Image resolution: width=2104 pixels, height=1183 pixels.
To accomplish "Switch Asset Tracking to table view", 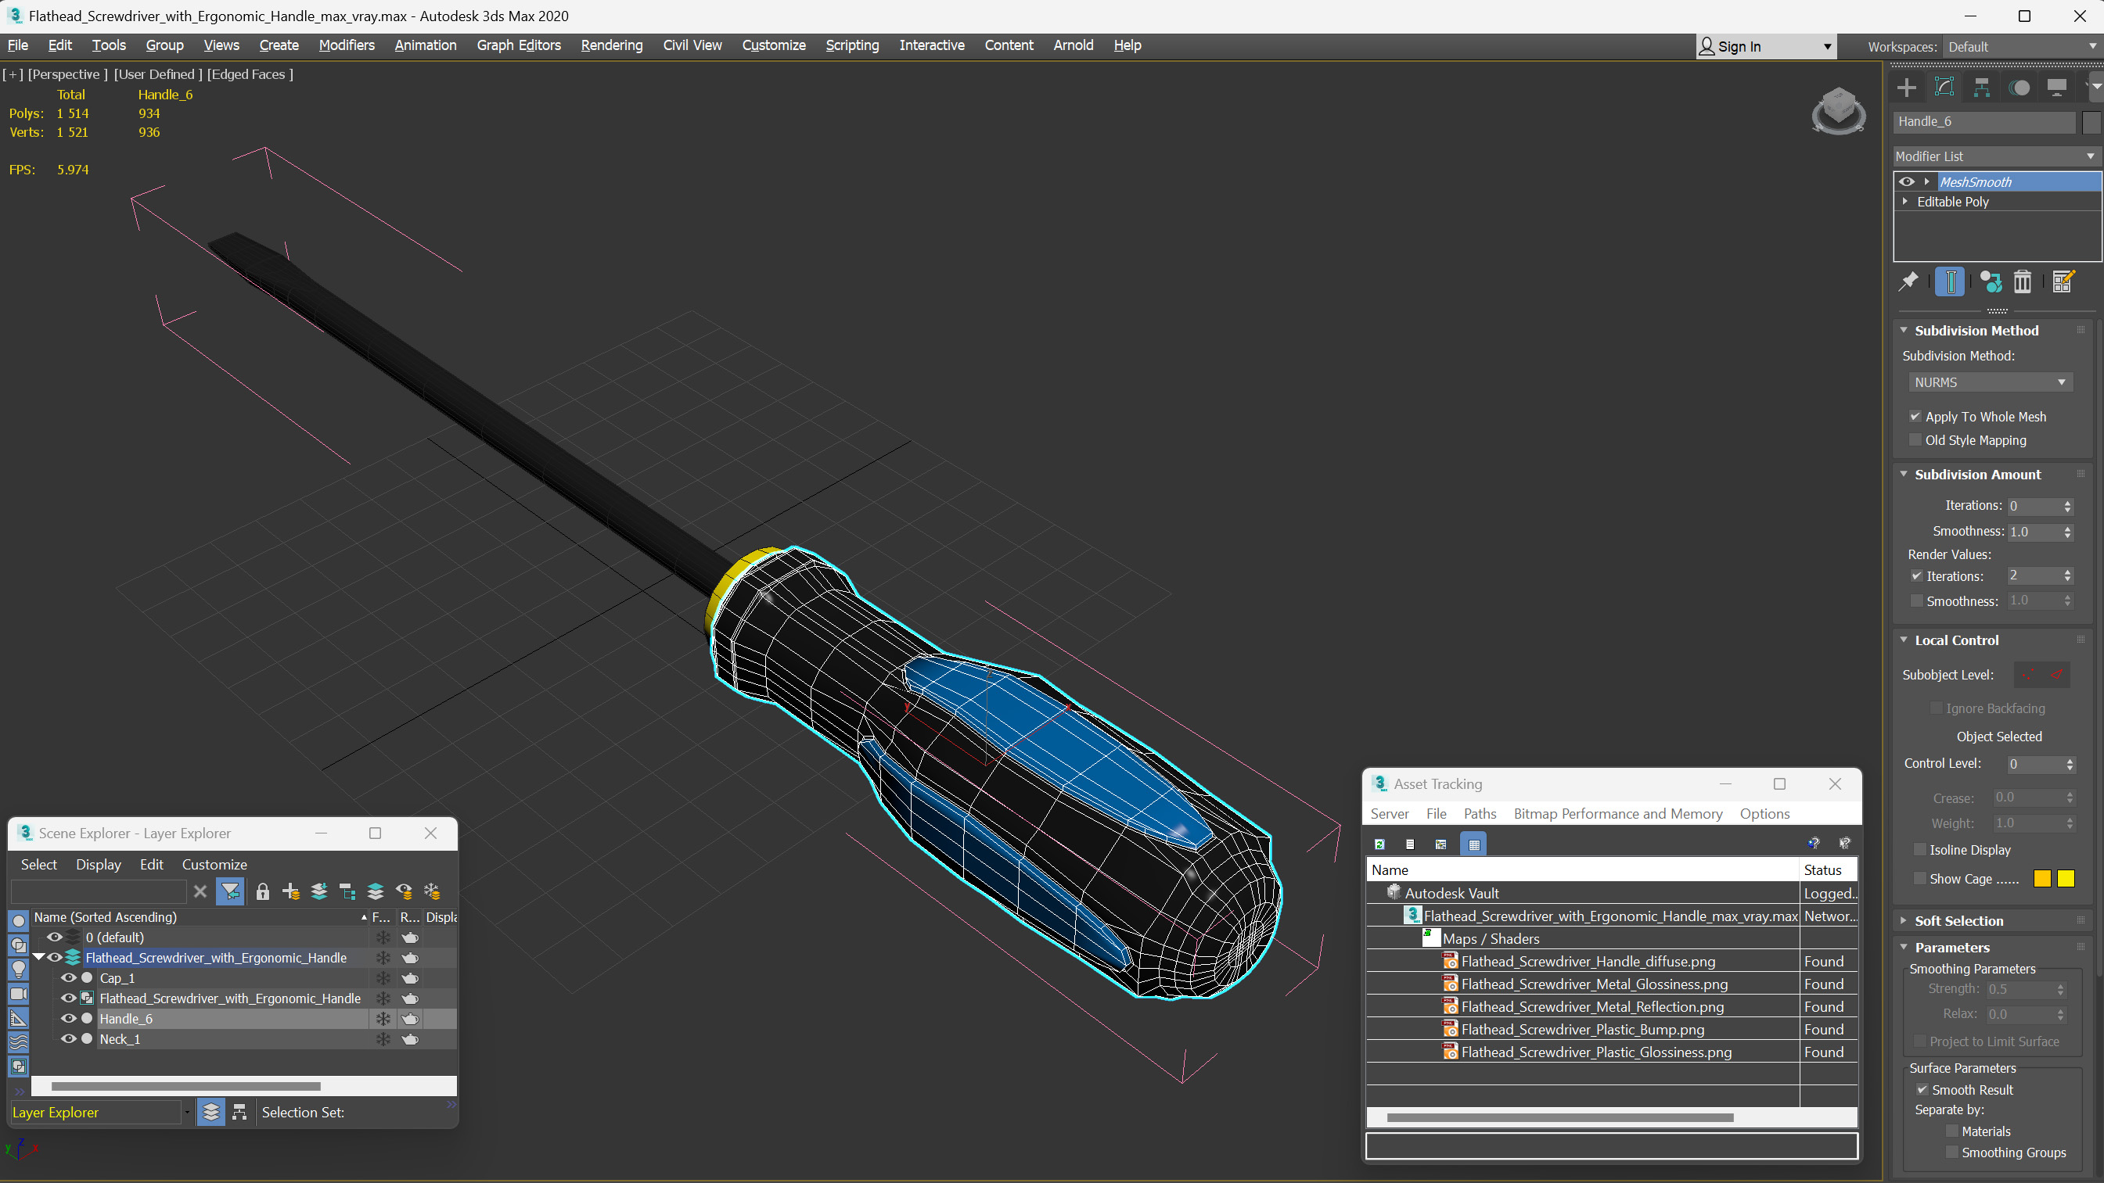I will point(1473,844).
